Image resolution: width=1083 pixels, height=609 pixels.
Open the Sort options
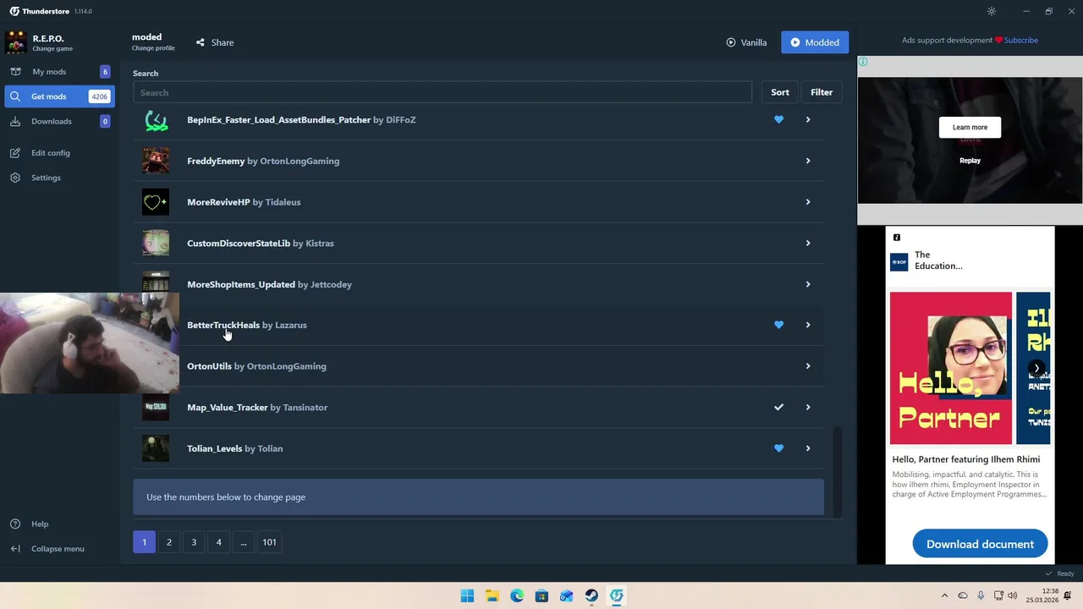point(780,92)
